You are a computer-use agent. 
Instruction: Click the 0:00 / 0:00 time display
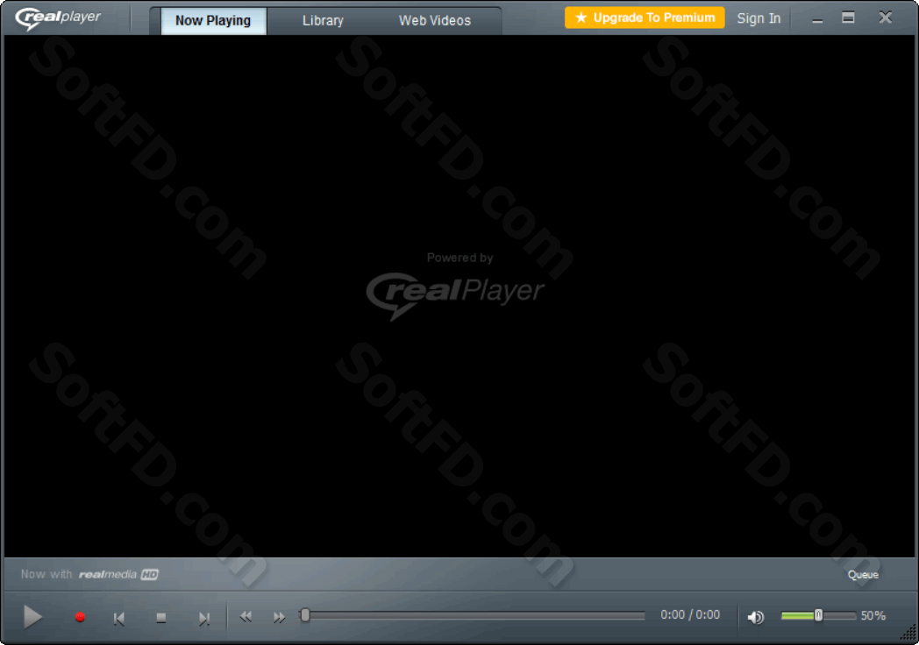[x=690, y=614]
